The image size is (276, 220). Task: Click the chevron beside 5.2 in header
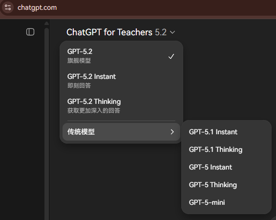(x=172, y=32)
